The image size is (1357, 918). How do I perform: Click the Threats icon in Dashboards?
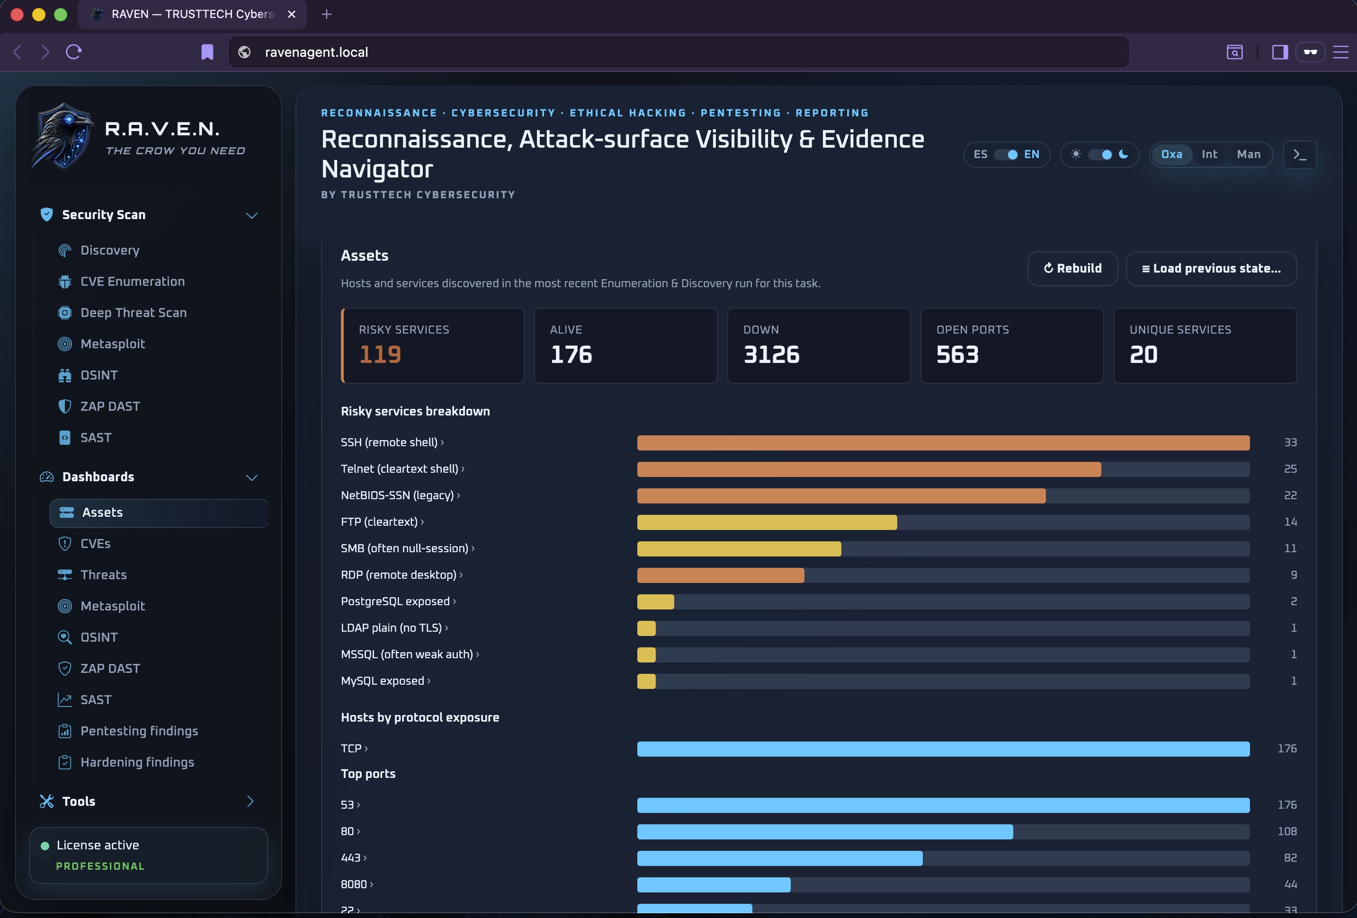pyautogui.click(x=65, y=575)
